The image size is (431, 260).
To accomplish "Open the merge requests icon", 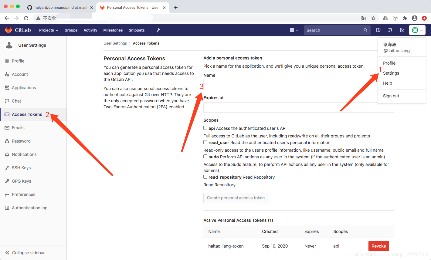I will (390, 30).
